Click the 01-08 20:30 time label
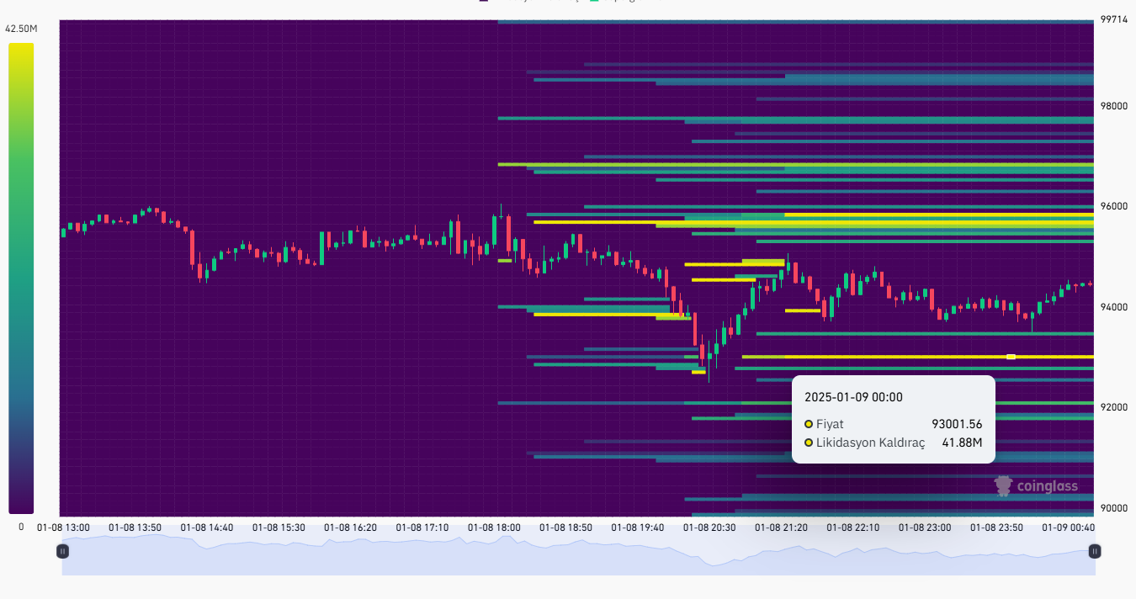 [x=709, y=527]
